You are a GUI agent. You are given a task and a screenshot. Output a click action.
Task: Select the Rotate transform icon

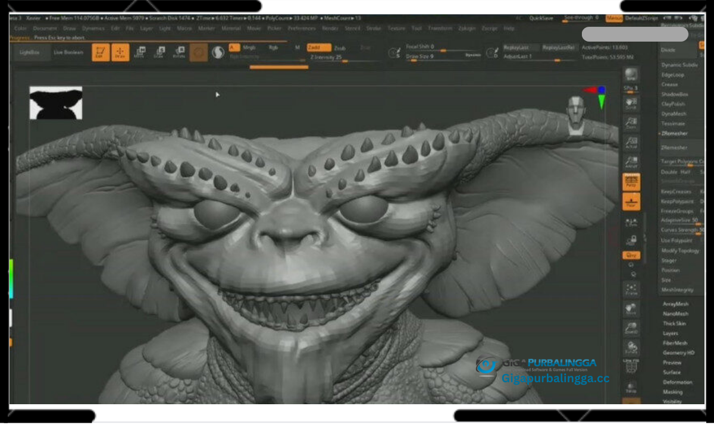178,52
